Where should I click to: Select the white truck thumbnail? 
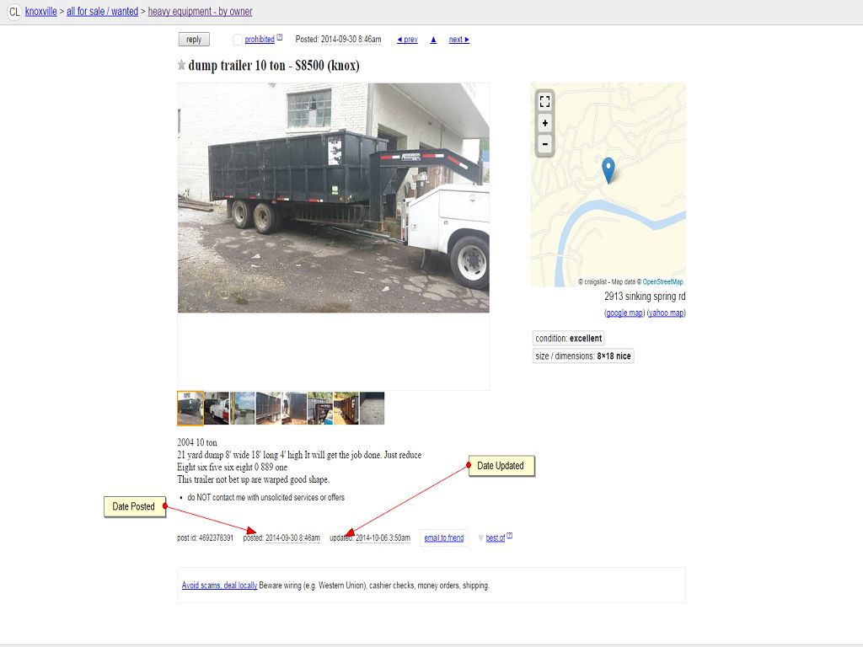pos(217,409)
